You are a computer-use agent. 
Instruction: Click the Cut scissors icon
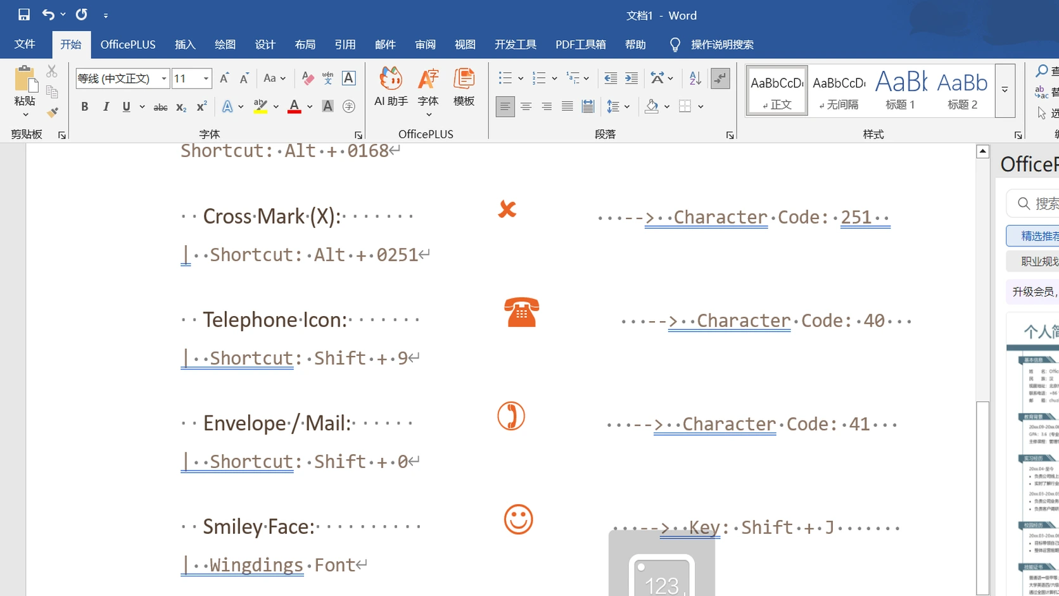(52, 71)
